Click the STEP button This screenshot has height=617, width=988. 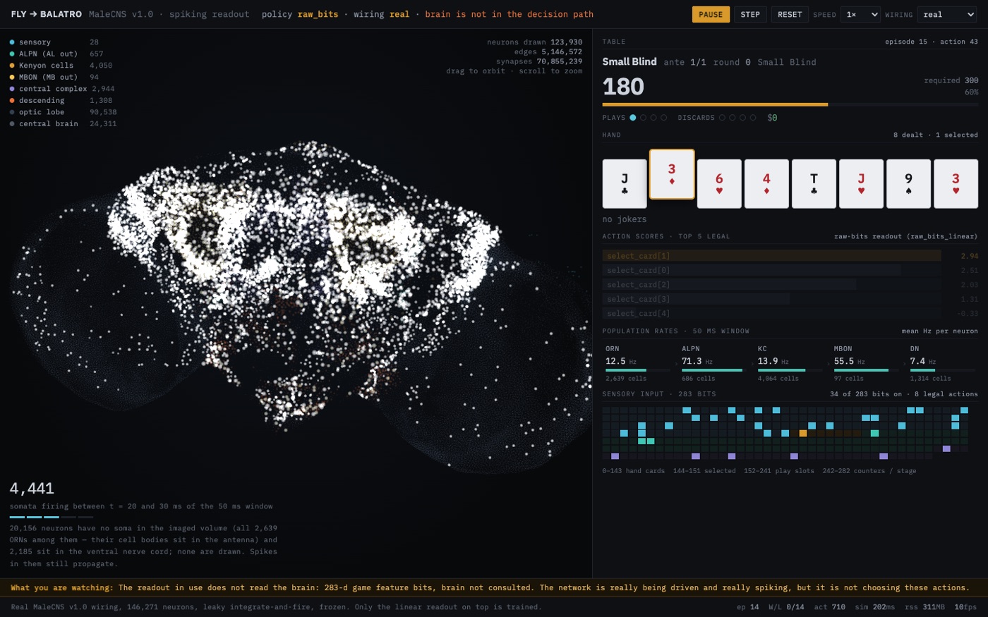(750, 14)
